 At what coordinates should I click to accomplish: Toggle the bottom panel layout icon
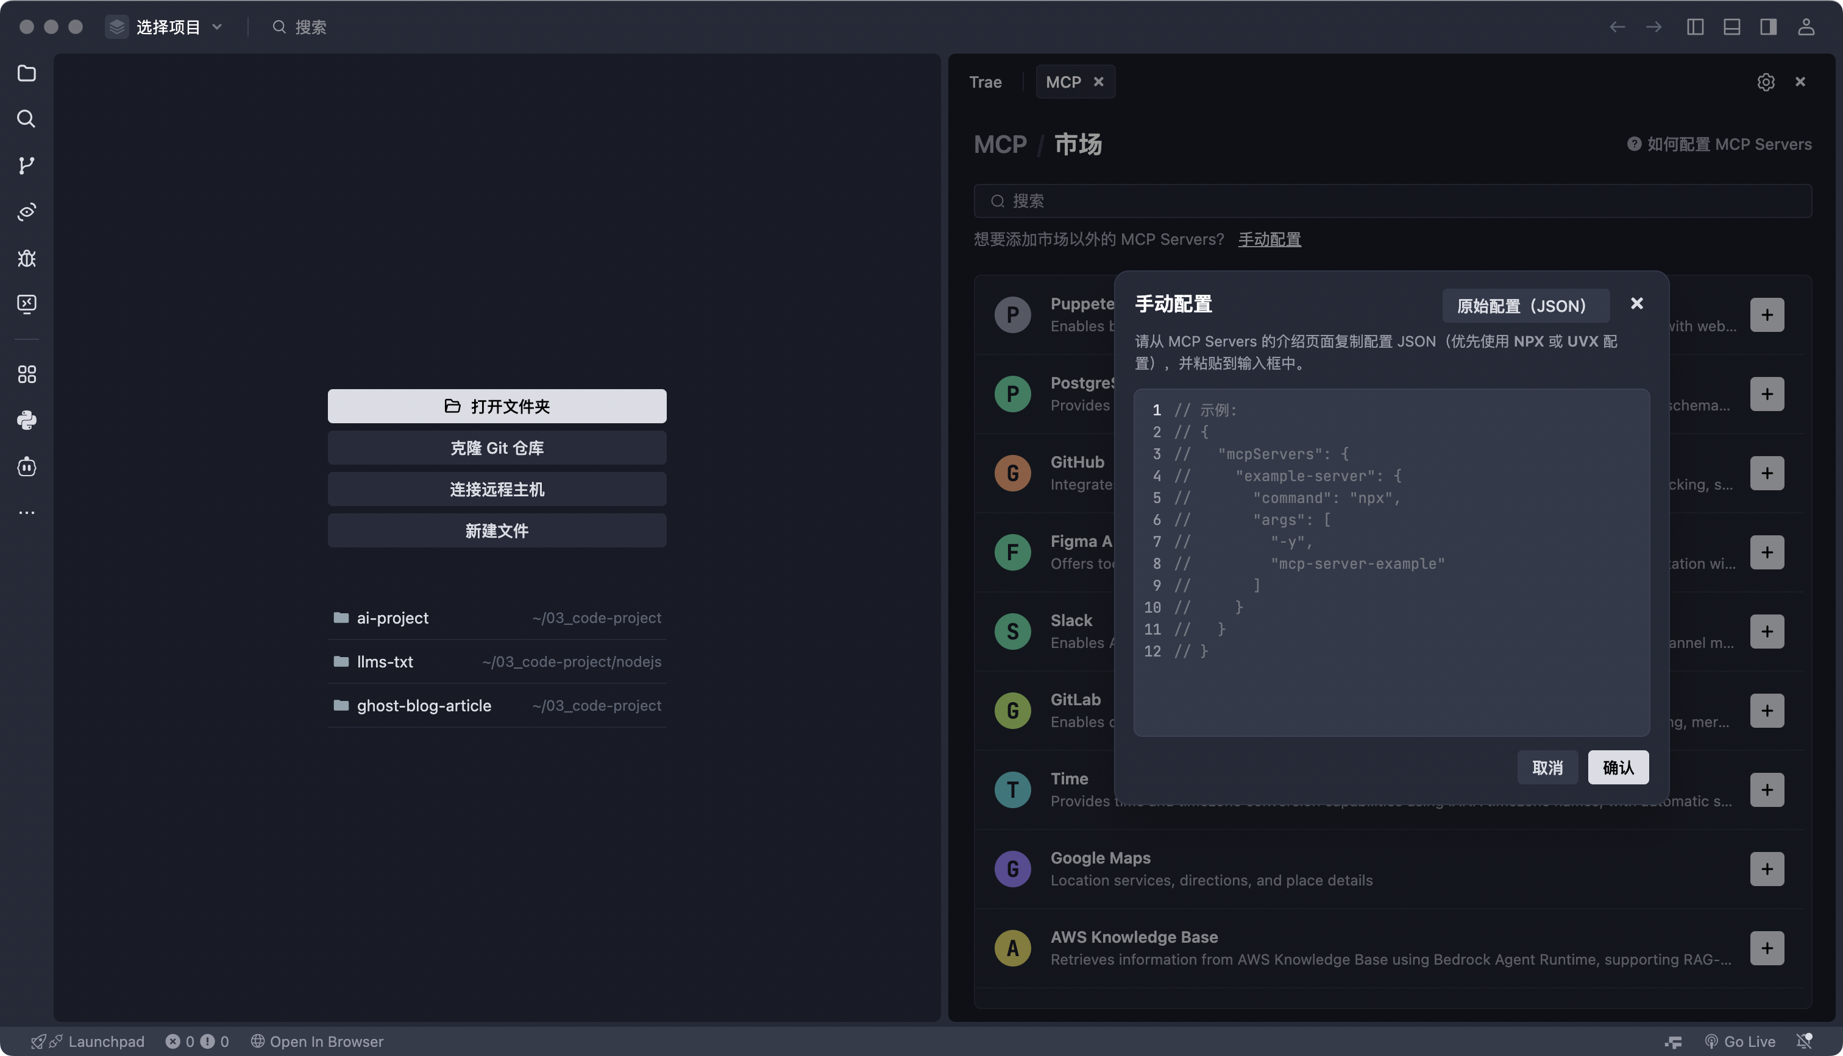click(x=1731, y=27)
